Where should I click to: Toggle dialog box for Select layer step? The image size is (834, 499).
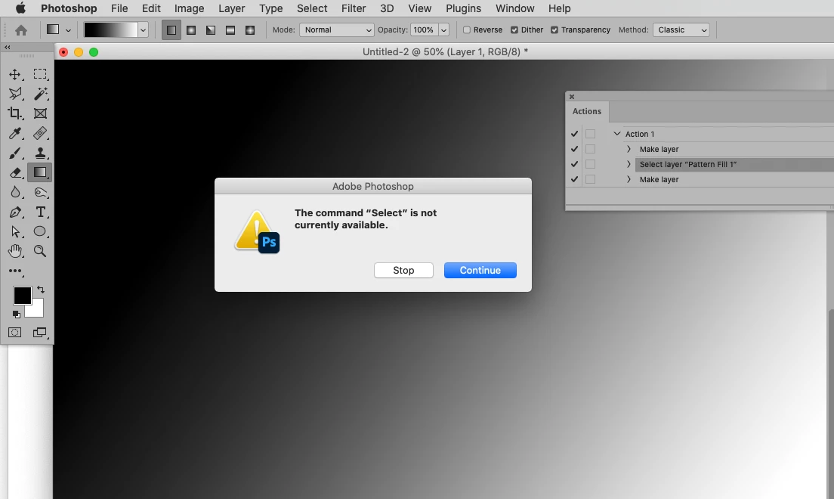591,164
